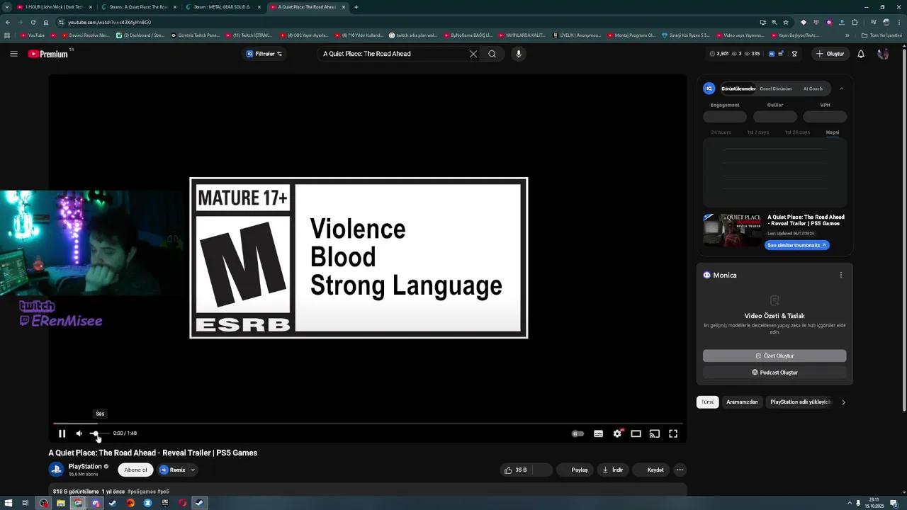Switch to Steam METAL GEAR SOLID browser tab
Screen dimensions: 907x510
[222, 7]
